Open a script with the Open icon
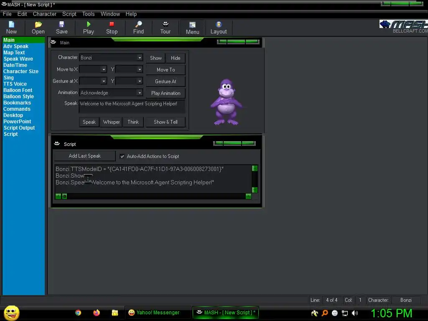This screenshot has height=321, width=428. click(x=38, y=28)
